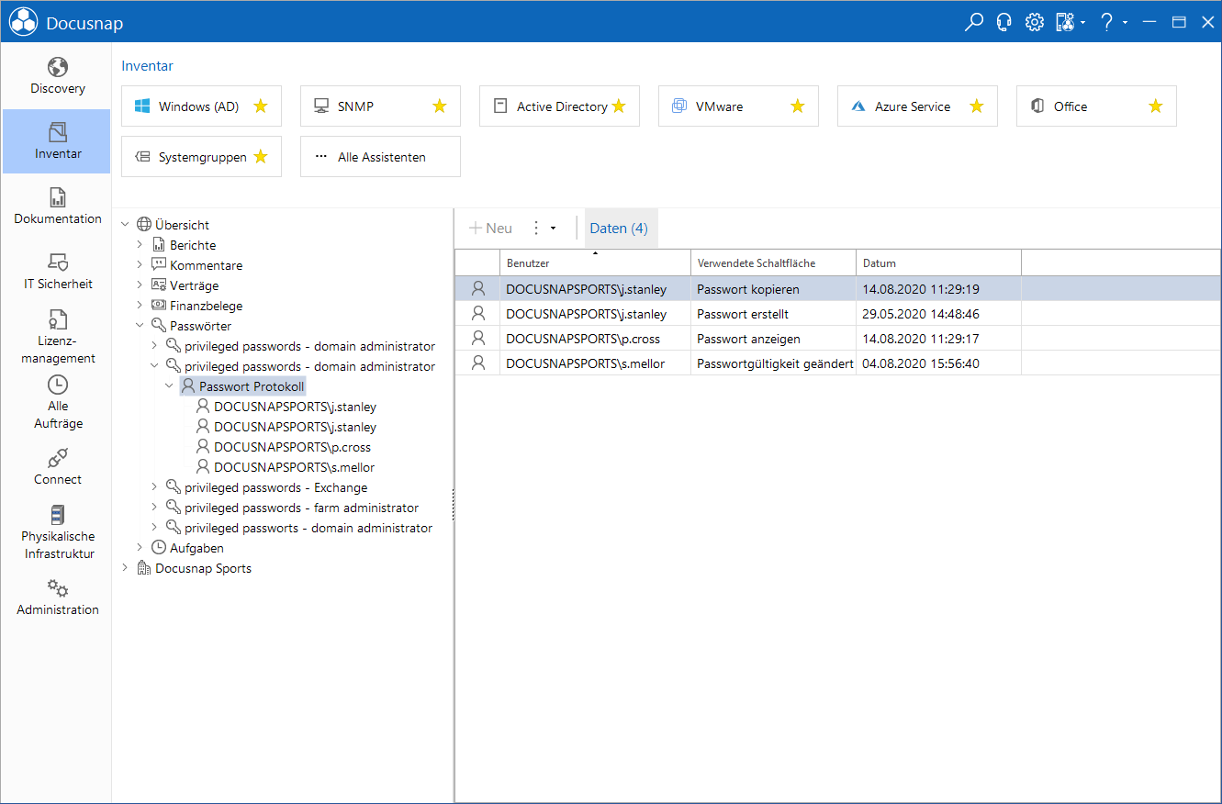The width and height of the screenshot is (1222, 804).
Task: Click the Berichte report icon in tree
Action: (x=159, y=245)
